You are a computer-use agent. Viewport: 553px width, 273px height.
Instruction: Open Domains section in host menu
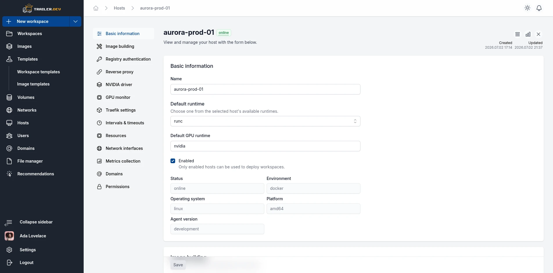(123, 174)
